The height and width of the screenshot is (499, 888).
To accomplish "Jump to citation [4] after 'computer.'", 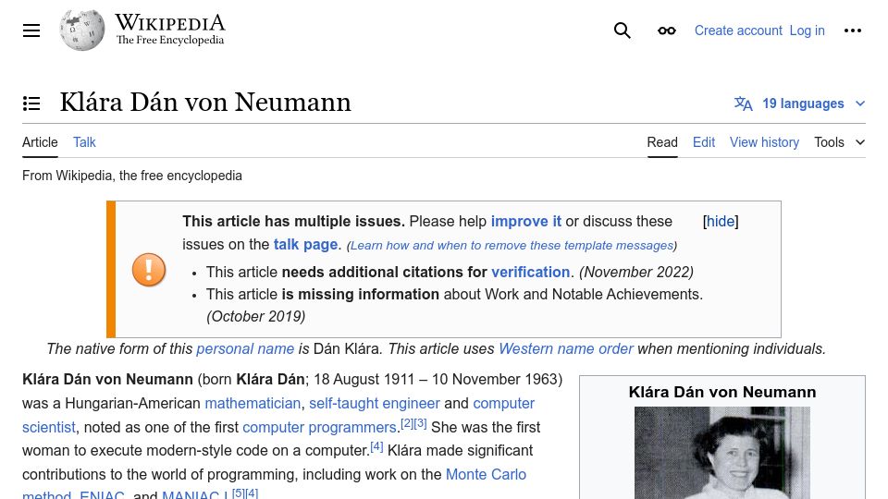I will tap(376, 447).
